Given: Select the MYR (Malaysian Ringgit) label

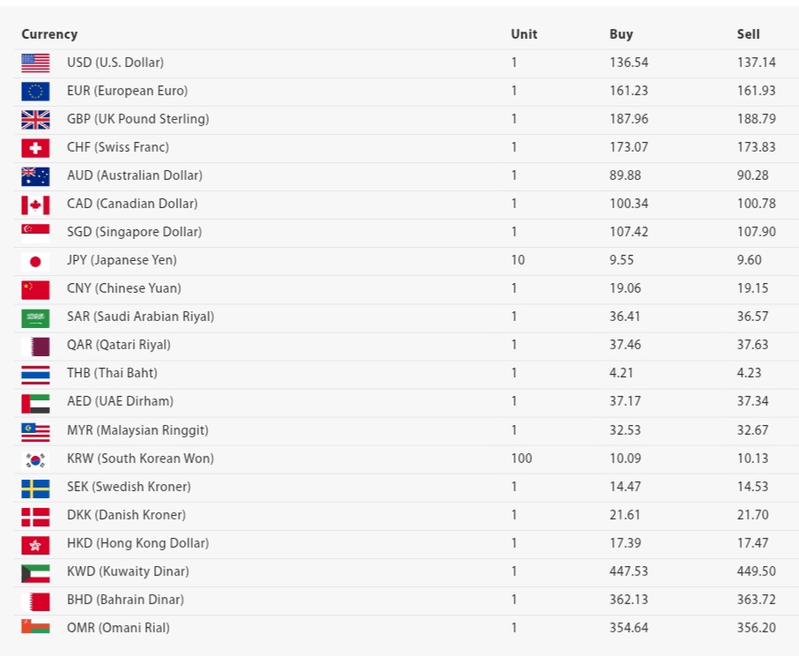Looking at the screenshot, I should [x=137, y=430].
